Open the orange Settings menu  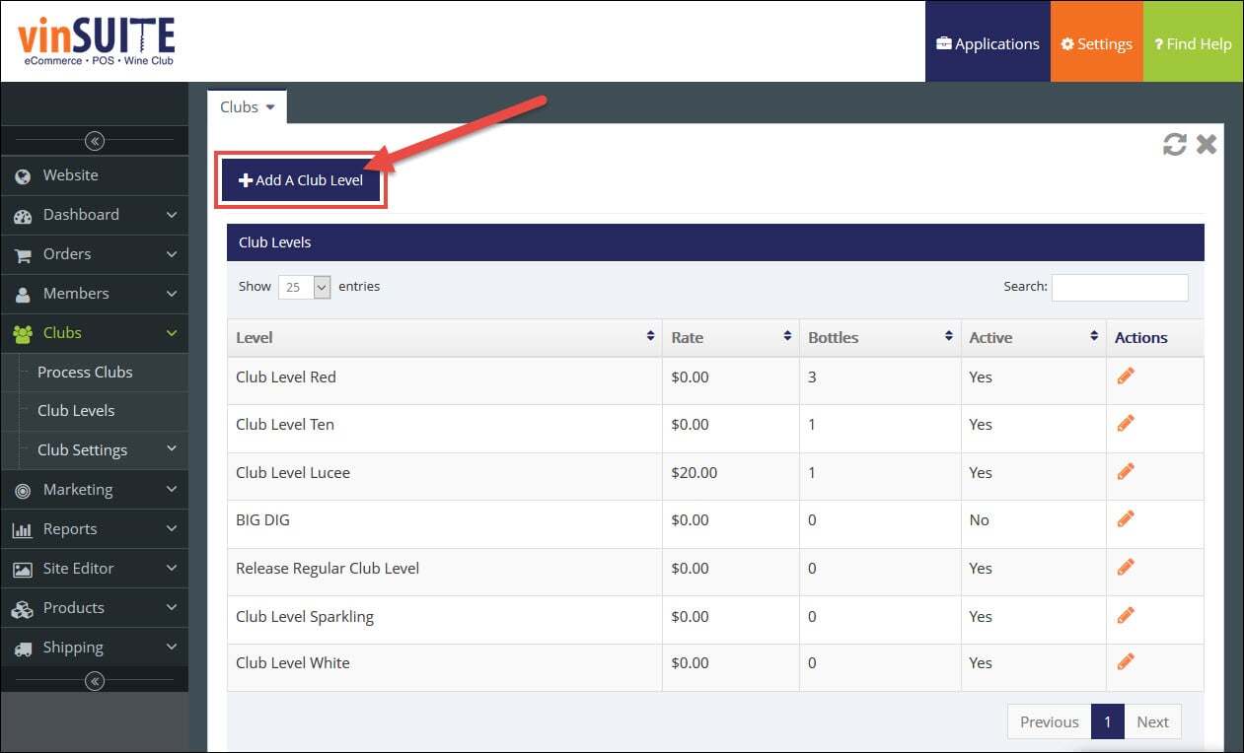(x=1096, y=43)
